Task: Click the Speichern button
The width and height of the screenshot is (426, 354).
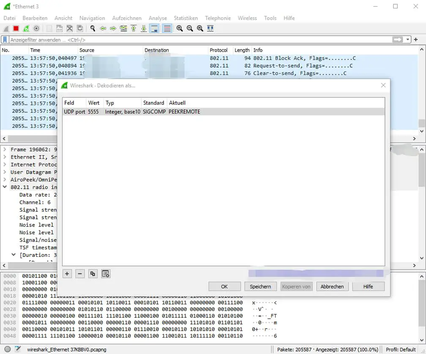Action: (260, 286)
